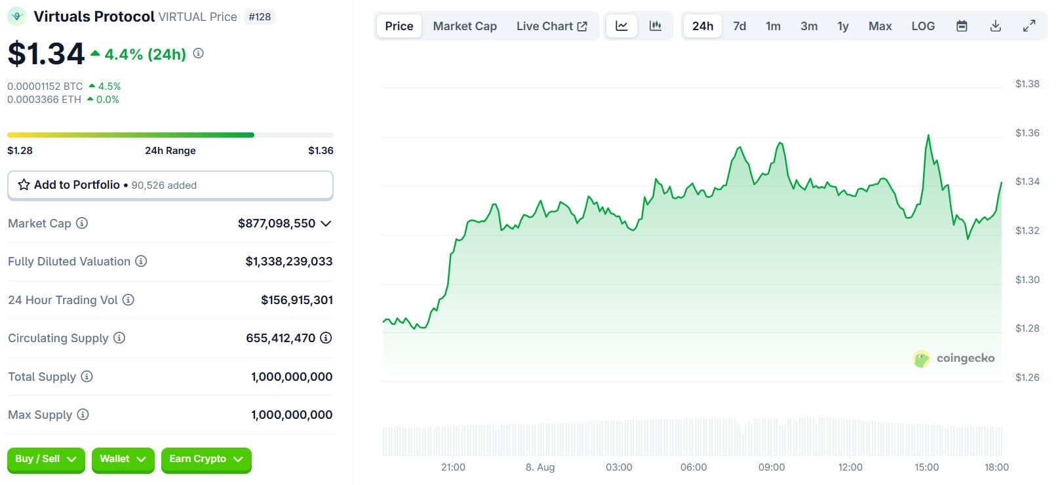The image size is (1062, 485).
Task: Select the 7d time range
Action: tap(739, 26)
